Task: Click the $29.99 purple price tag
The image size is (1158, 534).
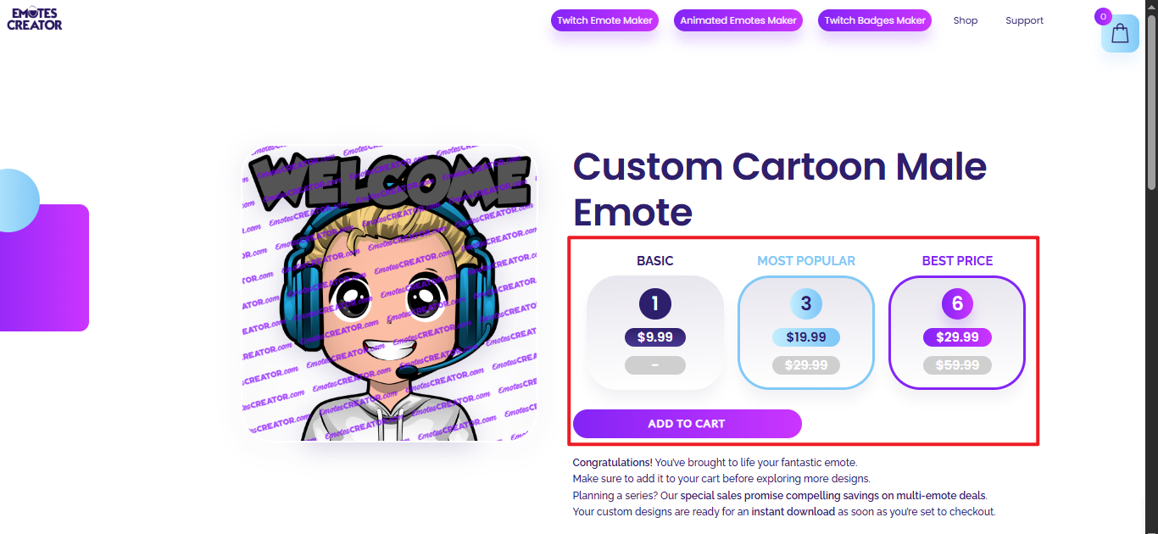Action: (957, 337)
